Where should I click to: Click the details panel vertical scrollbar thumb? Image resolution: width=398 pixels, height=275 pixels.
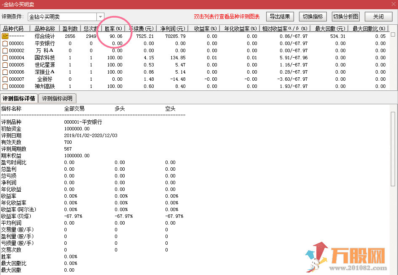[393, 149]
